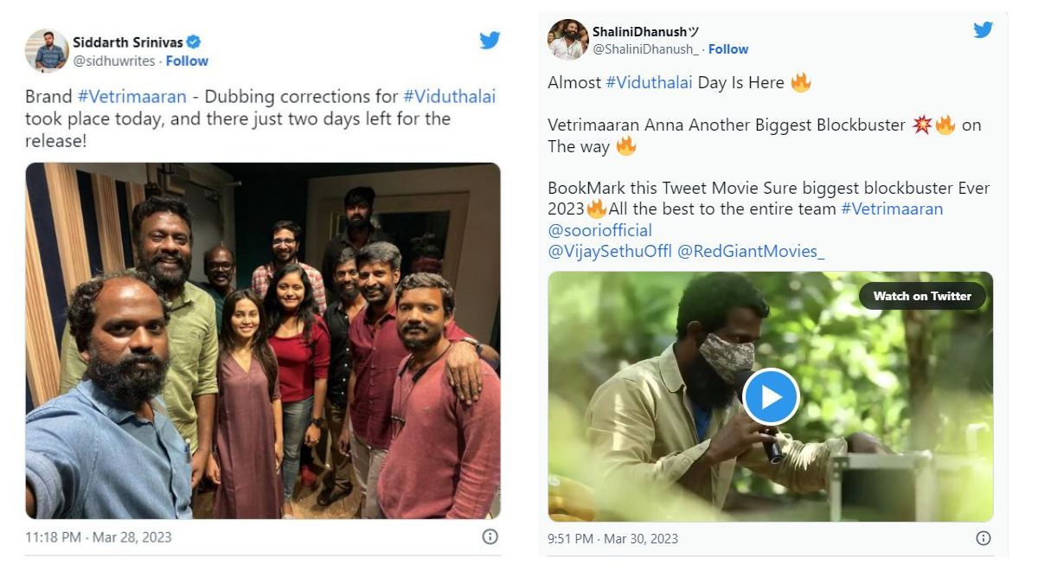This screenshot has height=584, width=1038.
Task: Open the #Viduthalai hashtag in Siddarth's tweet
Action: 449,97
